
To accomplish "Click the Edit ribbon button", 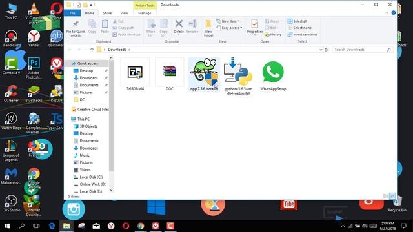I will pyautogui.click(x=271, y=28).
